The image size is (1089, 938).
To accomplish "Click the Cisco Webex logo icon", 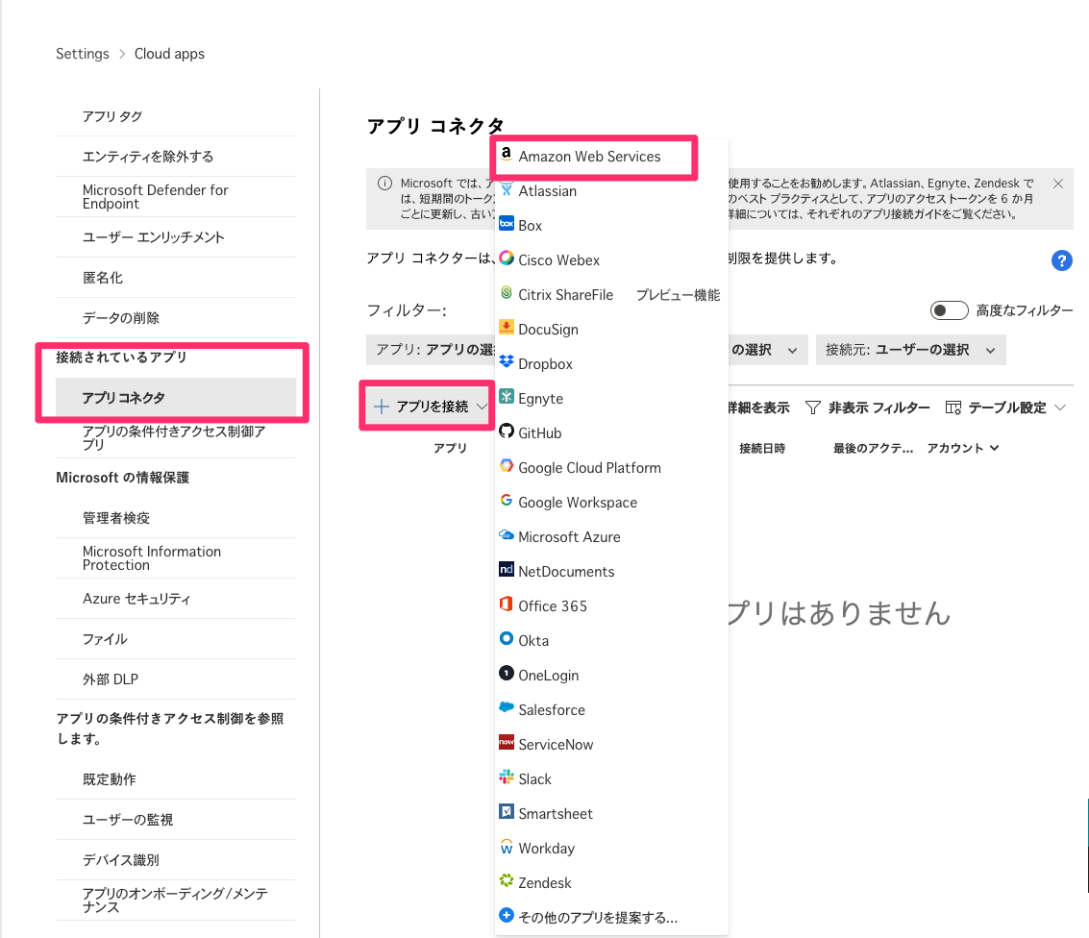I will [507, 259].
